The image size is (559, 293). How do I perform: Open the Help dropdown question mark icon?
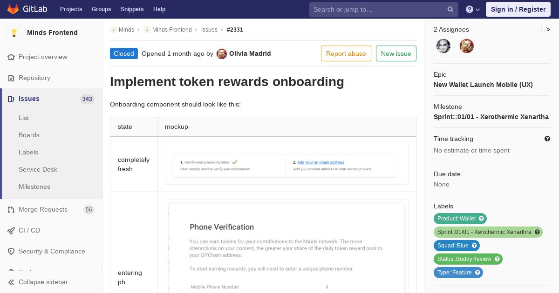(x=470, y=9)
